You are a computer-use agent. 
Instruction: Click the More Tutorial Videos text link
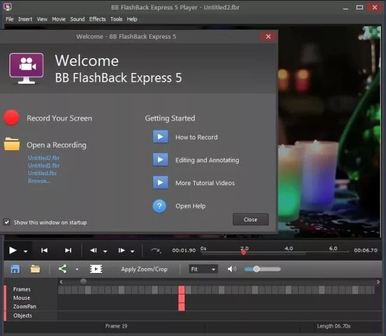[x=205, y=183]
